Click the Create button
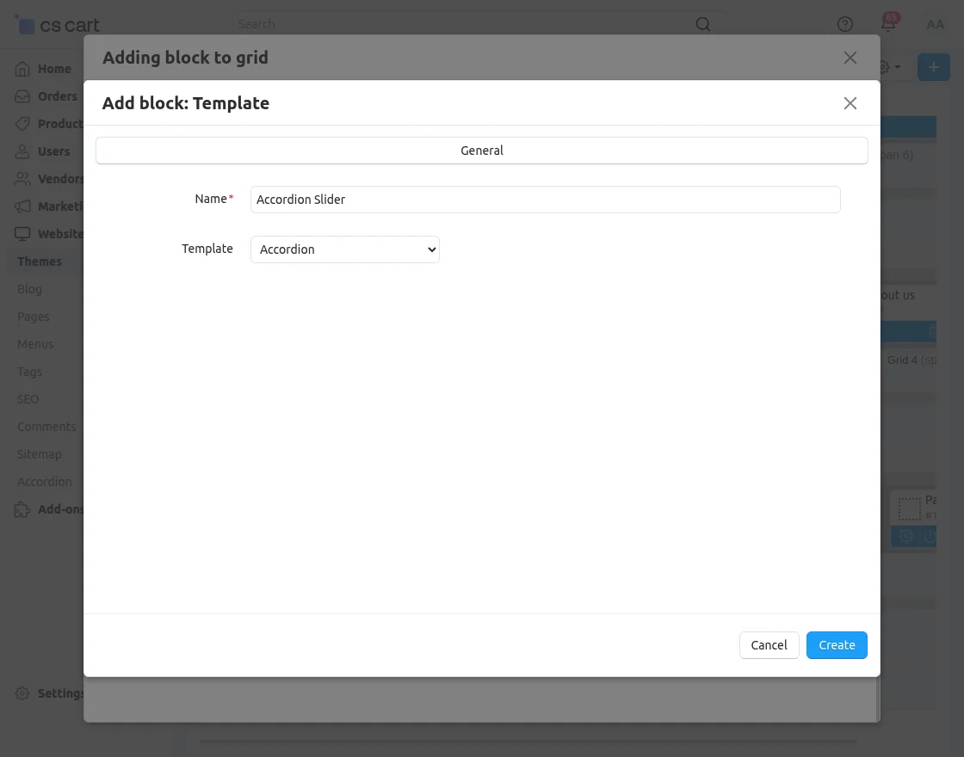The width and height of the screenshot is (964, 757). point(836,644)
